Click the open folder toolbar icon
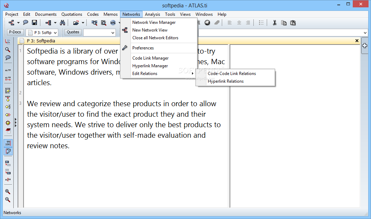371x219 pixels. [76, 23]
